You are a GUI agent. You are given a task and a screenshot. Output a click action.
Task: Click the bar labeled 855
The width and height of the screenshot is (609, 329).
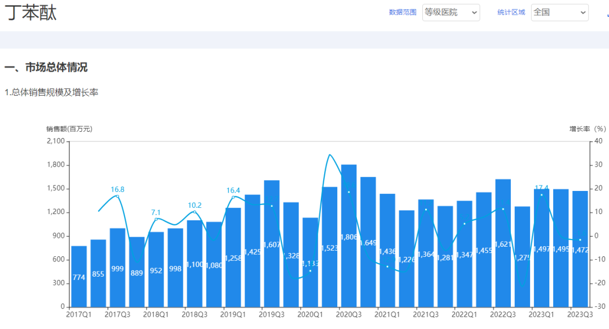98,273
